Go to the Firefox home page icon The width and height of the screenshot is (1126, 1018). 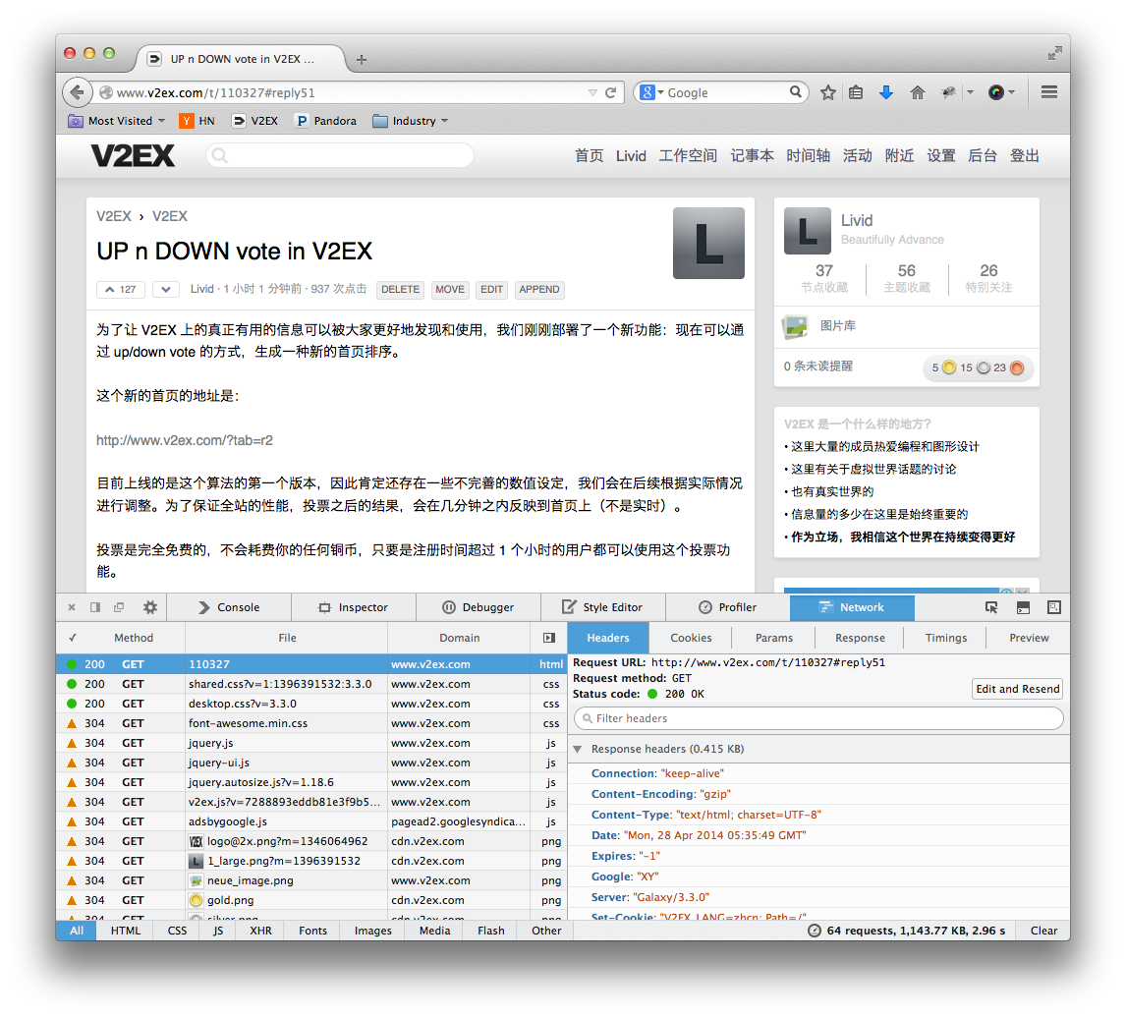(x=918, y=92)
